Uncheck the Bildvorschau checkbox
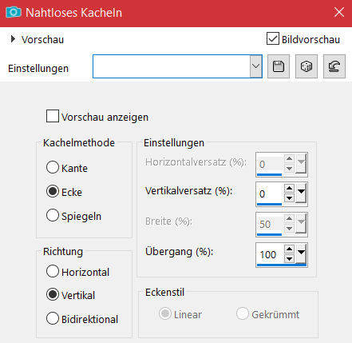The image size is (352, 343). click(273, 38)
